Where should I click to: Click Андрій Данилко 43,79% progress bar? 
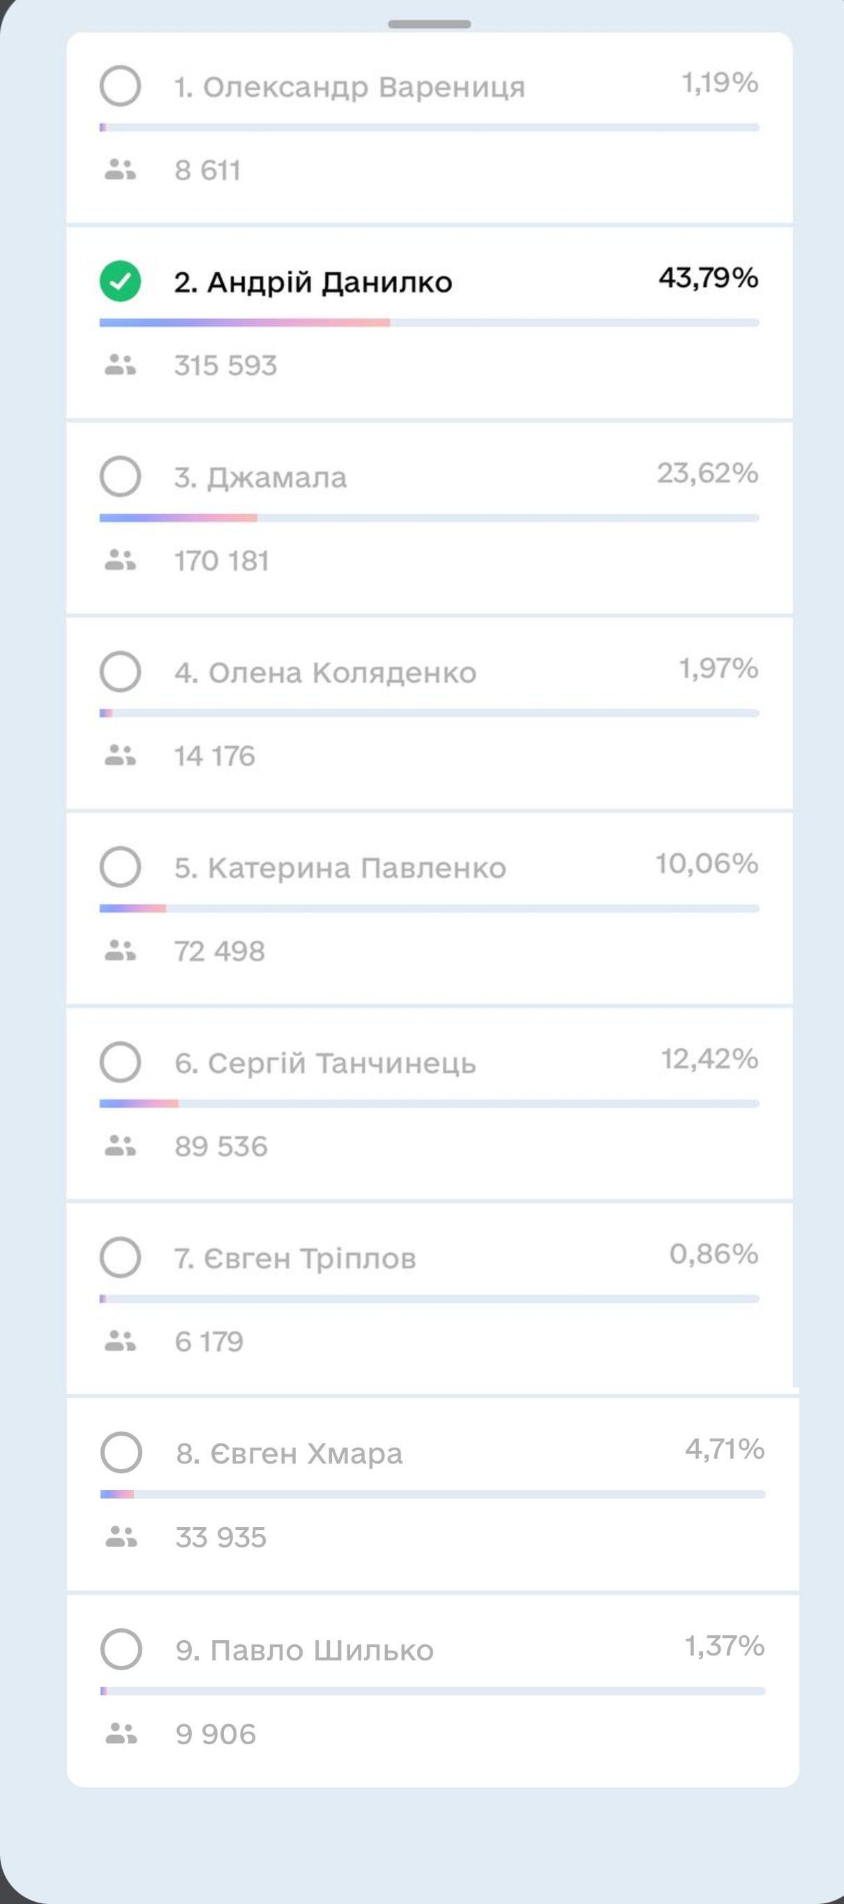click(429, 323)
